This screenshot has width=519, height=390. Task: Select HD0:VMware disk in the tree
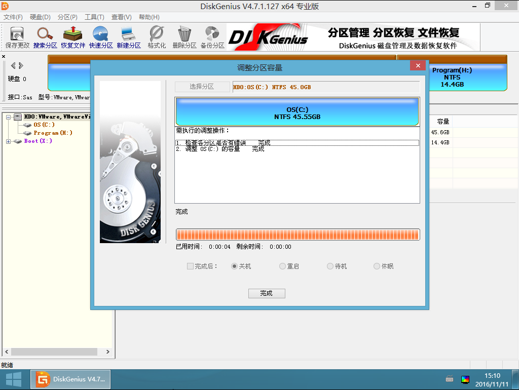tap(57, 117)
